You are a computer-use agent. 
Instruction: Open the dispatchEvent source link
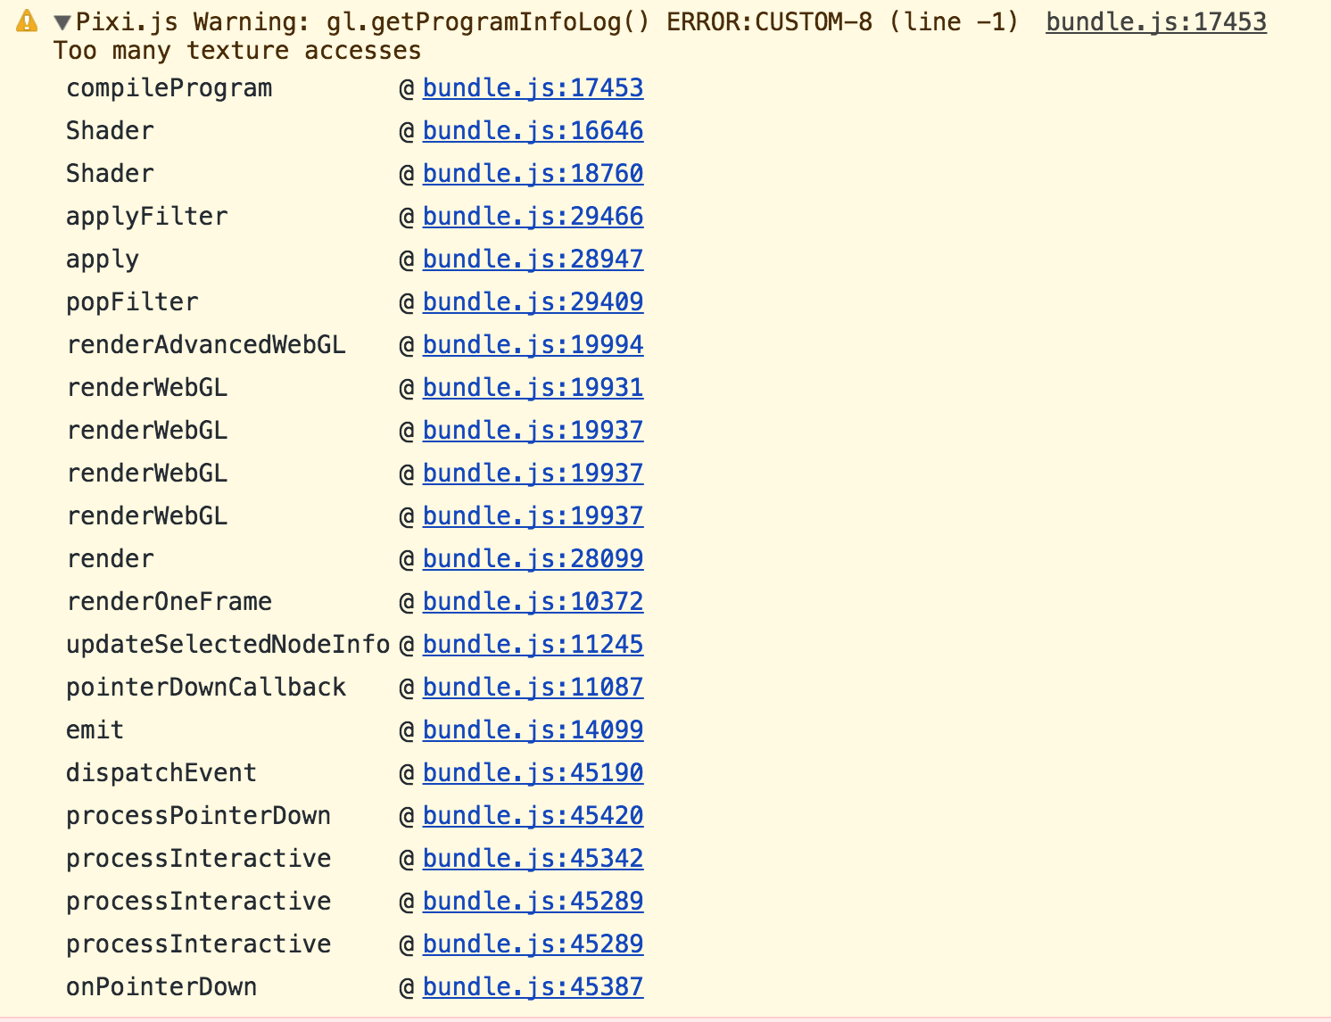[x=532, y=772]
